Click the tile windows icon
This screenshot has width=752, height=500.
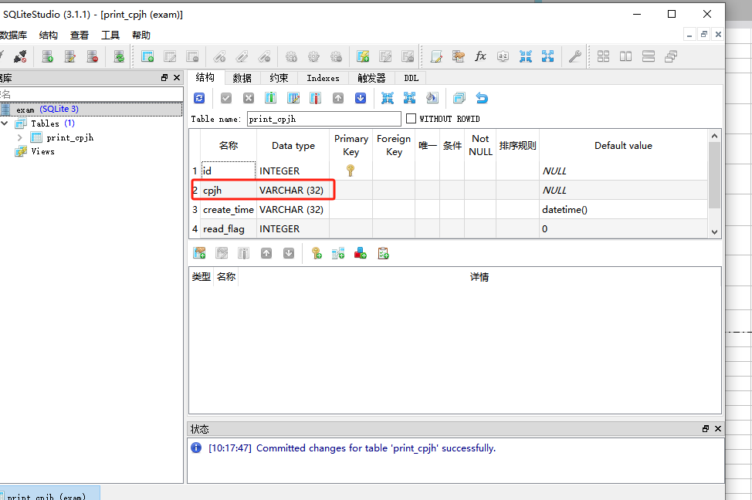(603, 56)
